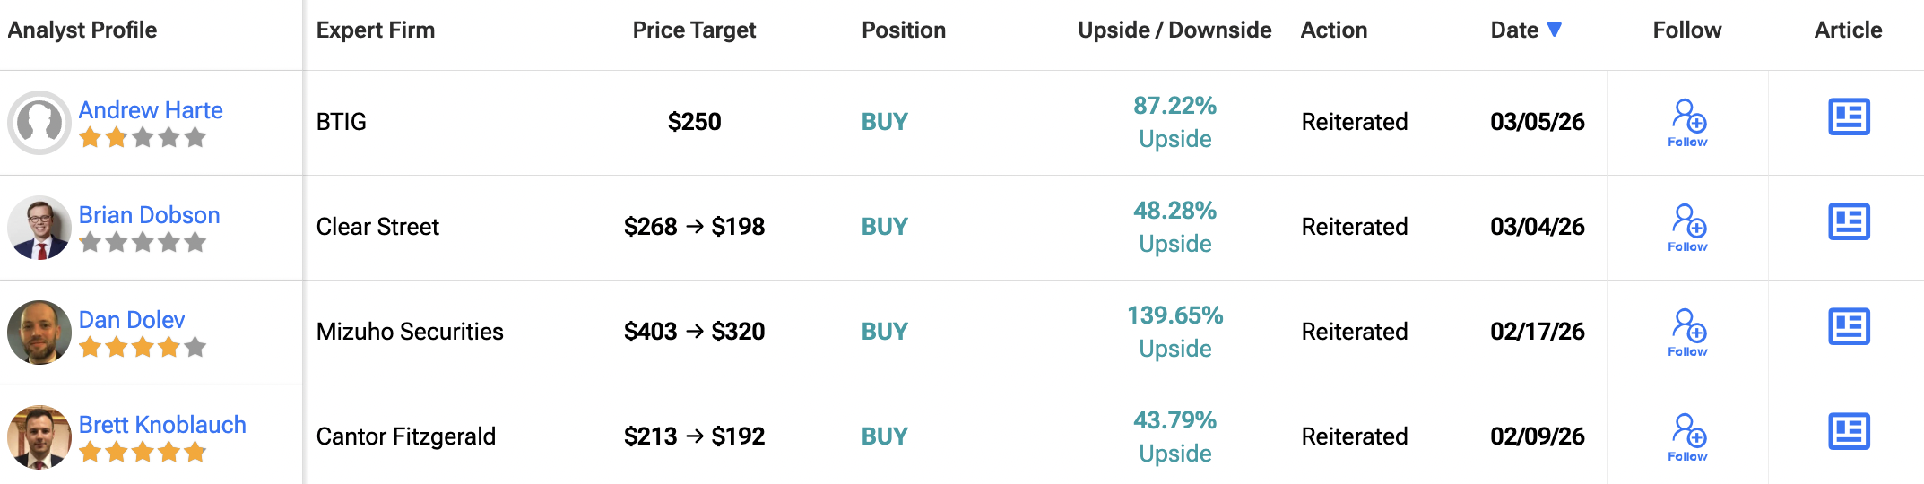Visit Dan Dolev's analyst profile

(132, 320)
